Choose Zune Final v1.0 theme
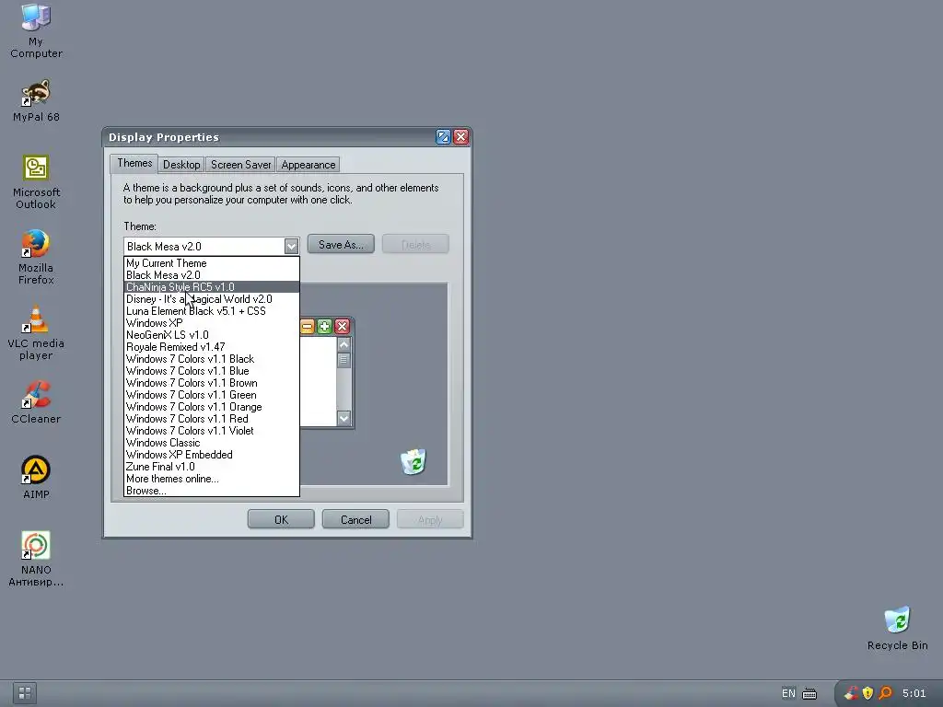Image resolution: width=943 pixels, height=707 pixels. [x=212, y=467]
